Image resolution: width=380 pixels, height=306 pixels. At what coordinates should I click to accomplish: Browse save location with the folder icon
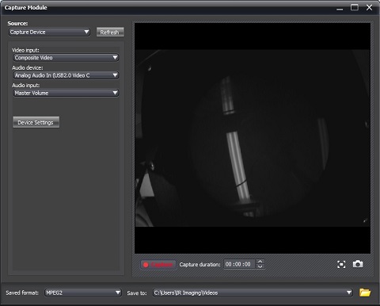click(x=365, y=293)
